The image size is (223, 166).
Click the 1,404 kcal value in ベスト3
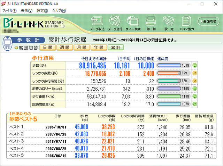pyautogui.click(x=162, y=141)
